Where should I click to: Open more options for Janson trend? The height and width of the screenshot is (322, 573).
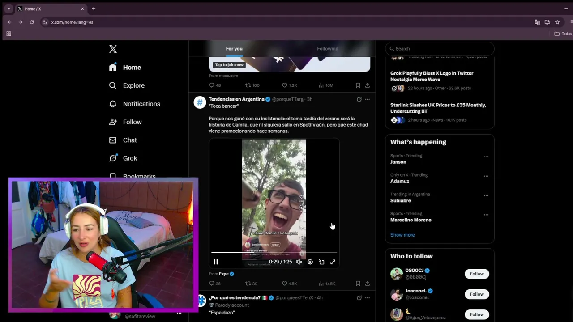(x=486, y=157)
